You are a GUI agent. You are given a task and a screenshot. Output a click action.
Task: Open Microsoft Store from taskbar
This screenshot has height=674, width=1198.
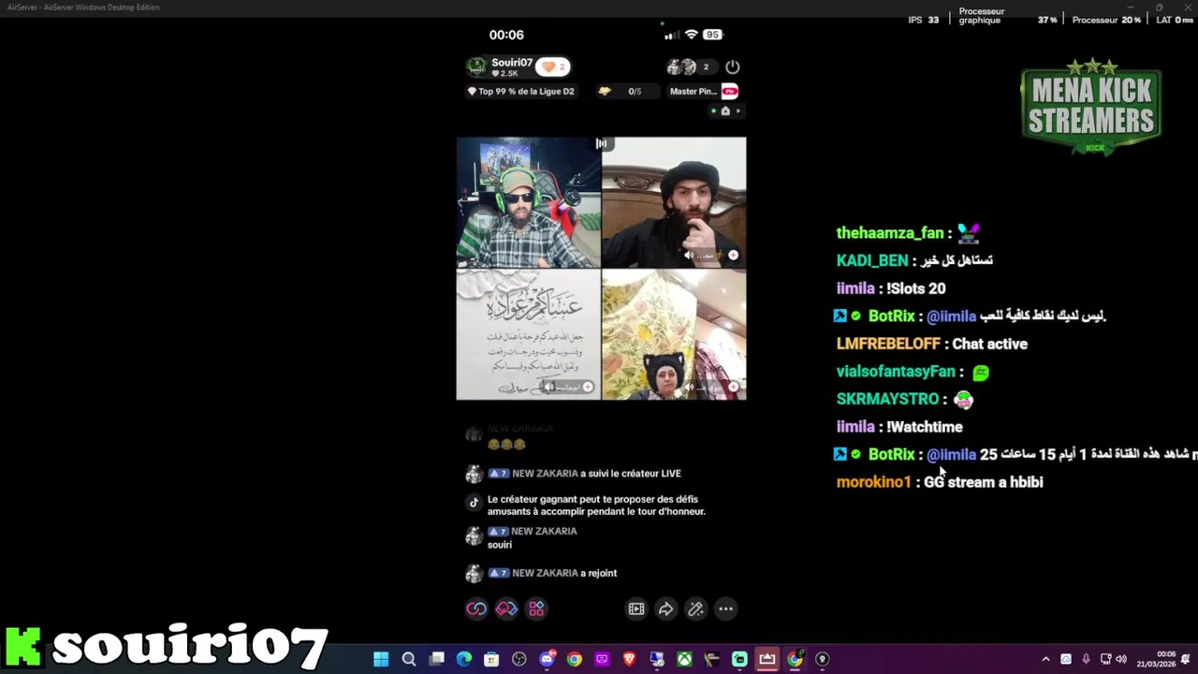point(491,659)
